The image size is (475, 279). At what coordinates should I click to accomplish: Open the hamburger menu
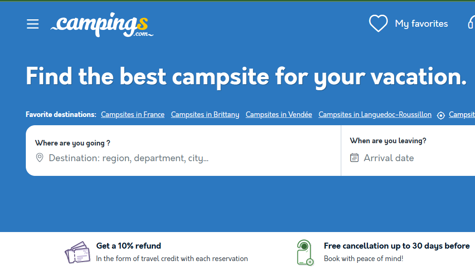click(x=33, y=24)
